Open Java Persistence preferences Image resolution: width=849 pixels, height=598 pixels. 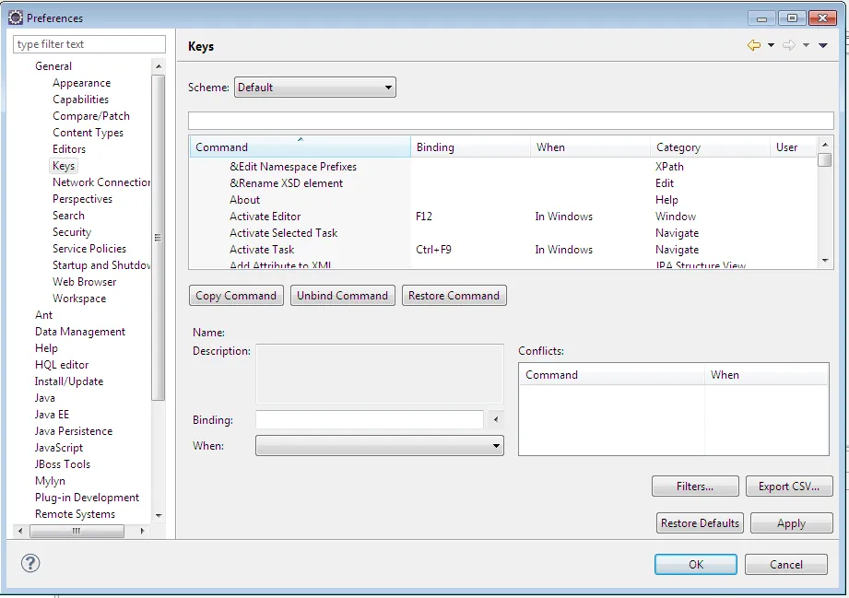74,431
